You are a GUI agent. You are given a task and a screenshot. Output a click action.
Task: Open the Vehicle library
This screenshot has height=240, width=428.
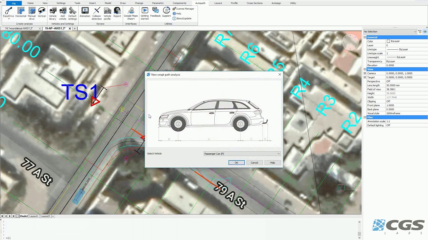tap(53, 13)
